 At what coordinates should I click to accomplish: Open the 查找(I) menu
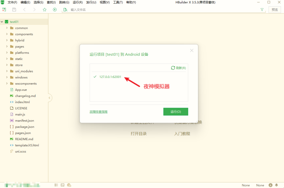(x=51, y=2)
